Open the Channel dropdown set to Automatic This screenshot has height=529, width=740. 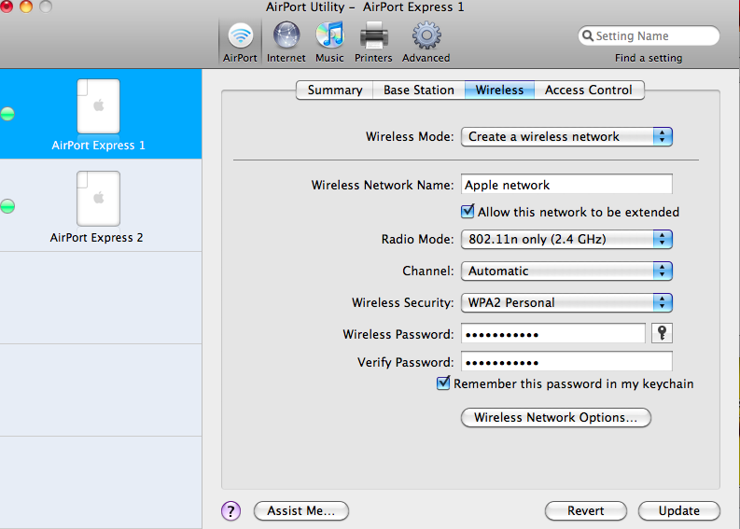point(566,271)
